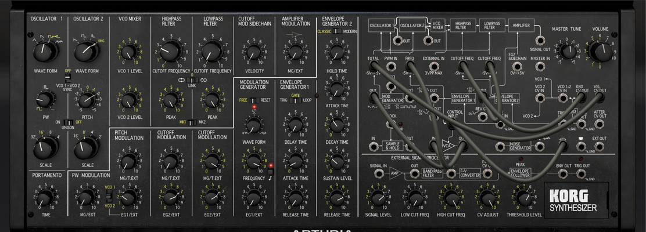Click the HOLD TIME knob
Viewport: 646px width, 232px height.
click(x=337, y=52)
